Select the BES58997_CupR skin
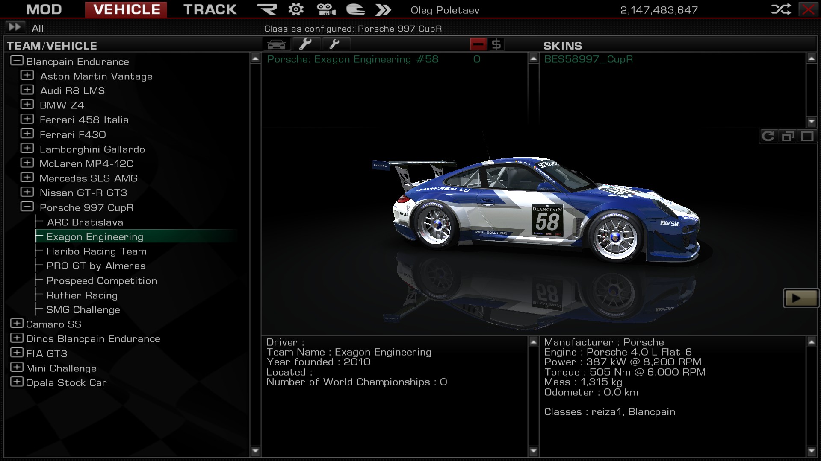 tap(588, 59)
